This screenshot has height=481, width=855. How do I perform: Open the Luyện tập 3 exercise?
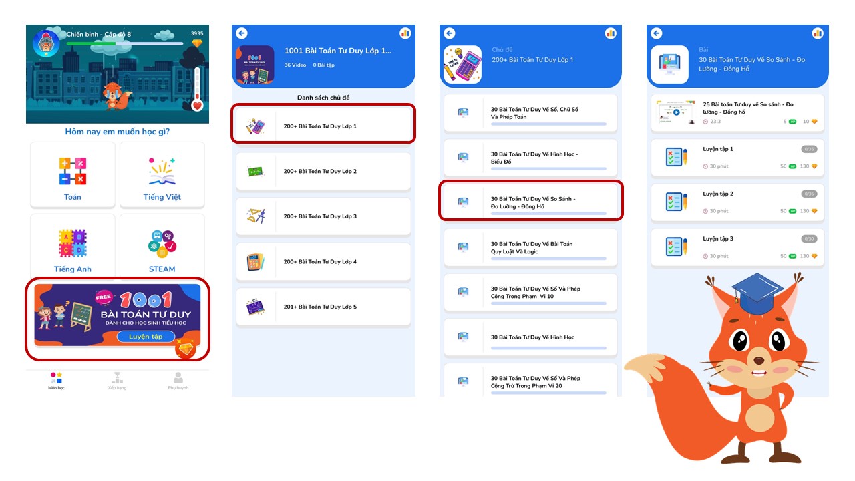coord(737,247)
